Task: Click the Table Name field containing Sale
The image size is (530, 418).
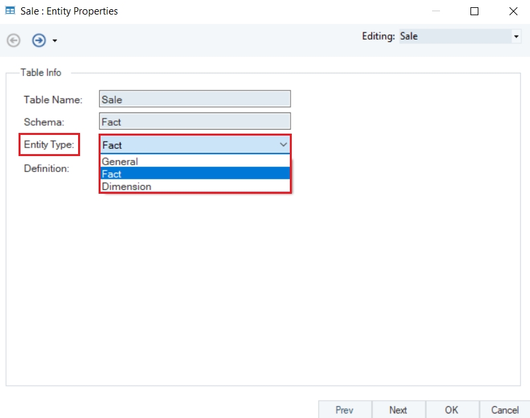Action: 195,99
